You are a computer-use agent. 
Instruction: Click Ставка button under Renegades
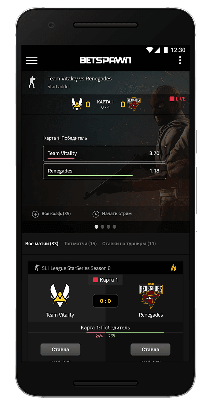[x=150, y=349]
